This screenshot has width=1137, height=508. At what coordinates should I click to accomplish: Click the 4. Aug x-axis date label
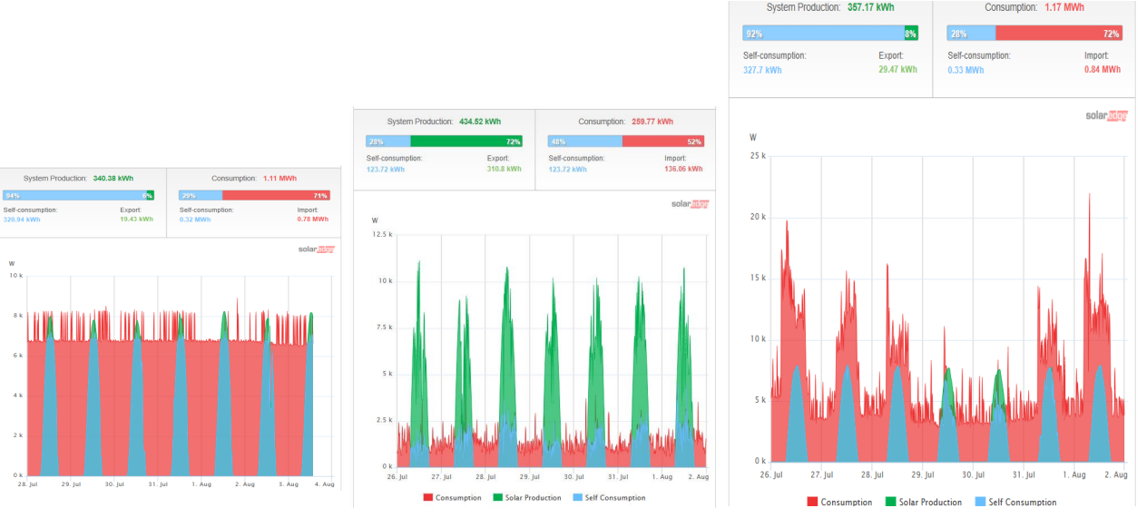click(324, 484)
